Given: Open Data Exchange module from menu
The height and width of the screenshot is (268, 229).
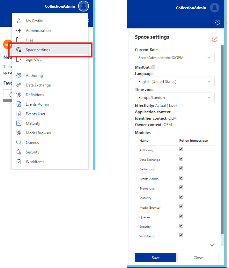Looking at the screenshot, I should [50, 85].
